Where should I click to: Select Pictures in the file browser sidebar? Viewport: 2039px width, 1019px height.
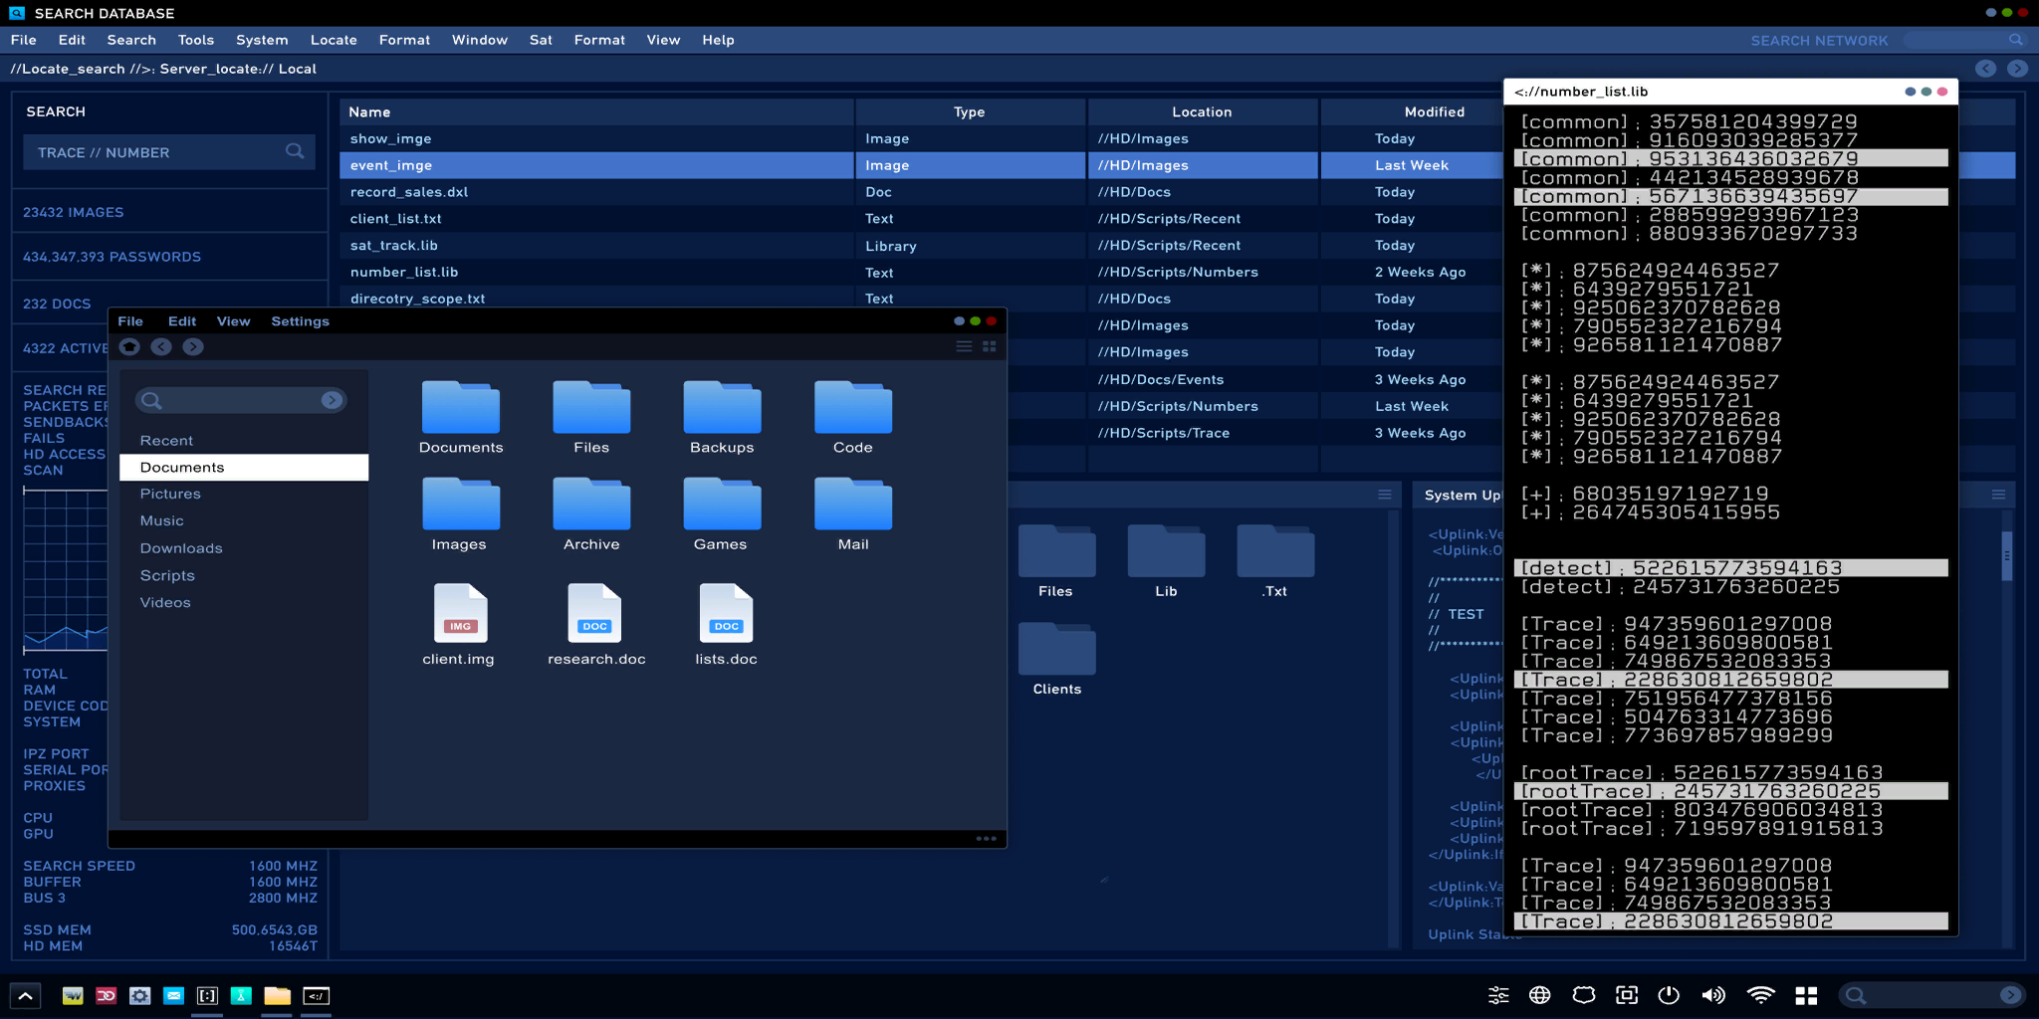(244, 494)
